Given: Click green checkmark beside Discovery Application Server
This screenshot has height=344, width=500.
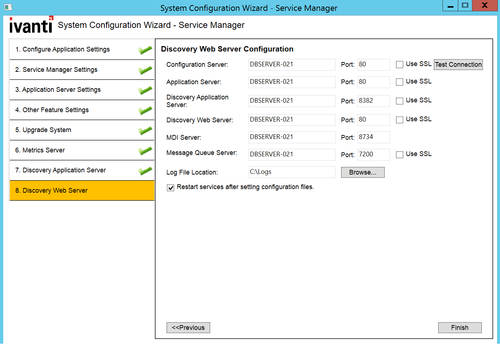Looking at the screenshot, I should (145, 171).
